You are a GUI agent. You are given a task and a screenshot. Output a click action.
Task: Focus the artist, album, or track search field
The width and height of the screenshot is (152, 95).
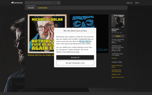tap(43, 3)
